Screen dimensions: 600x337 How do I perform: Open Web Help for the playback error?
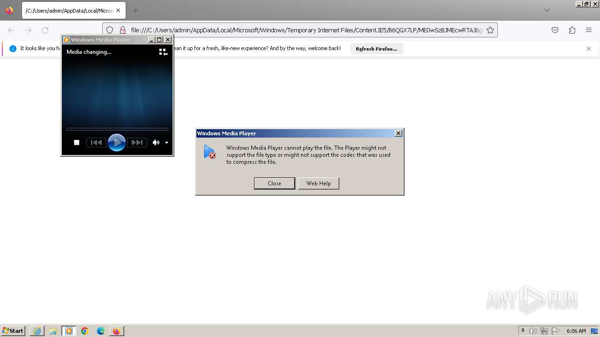(x=319, y=183)
